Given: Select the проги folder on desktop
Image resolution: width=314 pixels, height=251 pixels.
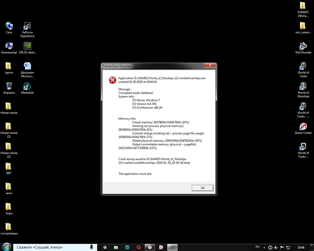Looking at the screenshot, I should point(9,68).
